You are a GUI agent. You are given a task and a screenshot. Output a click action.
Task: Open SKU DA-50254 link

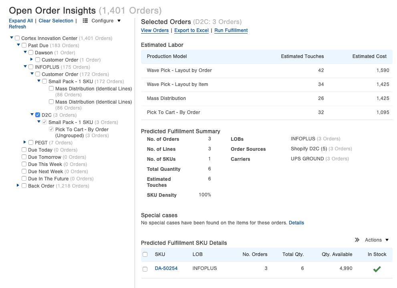click(x=166, y=268)
